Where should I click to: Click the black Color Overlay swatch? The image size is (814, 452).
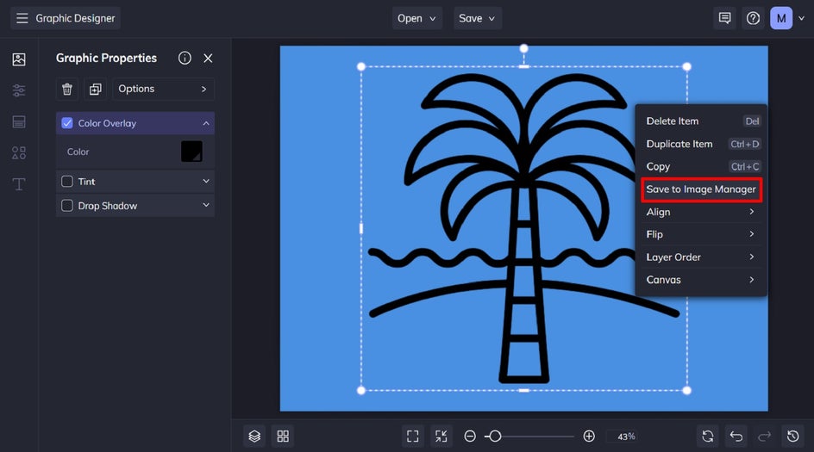(x=191, y=152)
